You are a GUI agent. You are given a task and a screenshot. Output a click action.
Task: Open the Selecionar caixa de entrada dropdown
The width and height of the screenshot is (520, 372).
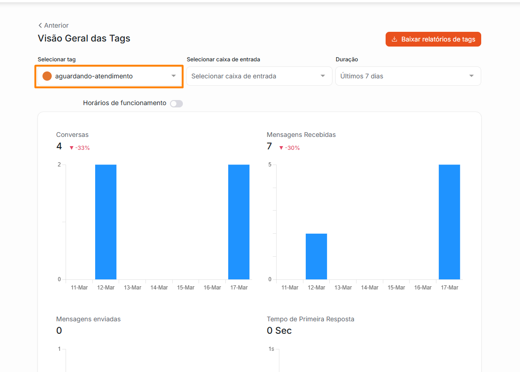[x=259, y=76]
